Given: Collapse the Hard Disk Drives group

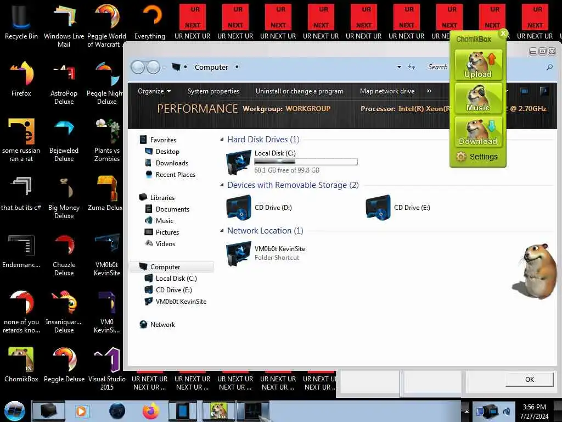Looking at the screenshot, I should 222,139.
